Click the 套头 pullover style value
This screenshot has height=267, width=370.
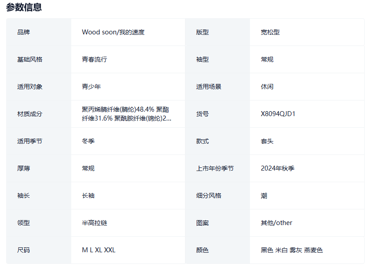(x=267, y=141)
